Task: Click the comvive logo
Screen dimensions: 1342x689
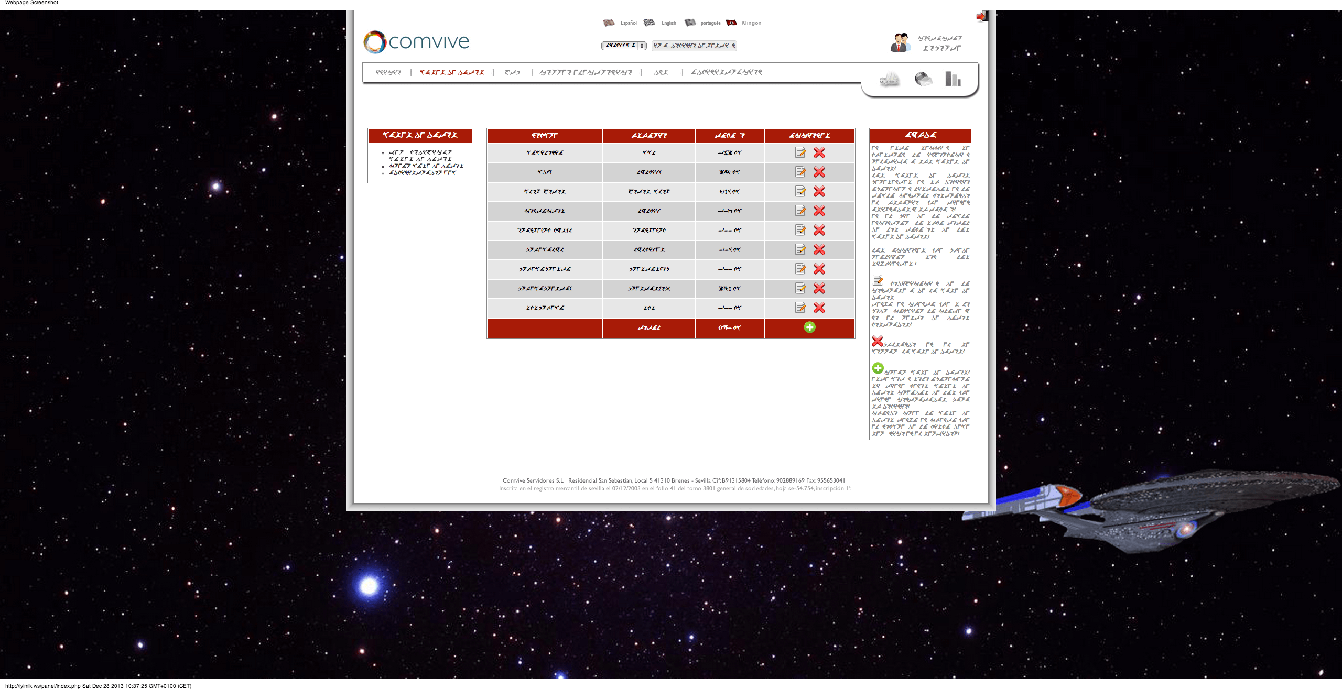Action: click(x=416, y=42)
